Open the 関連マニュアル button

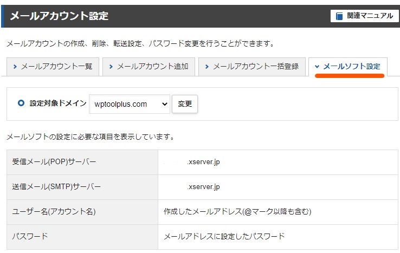tap(365, 16)
